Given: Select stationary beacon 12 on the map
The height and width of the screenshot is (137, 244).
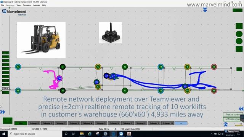Looking at the screenshot, I should (x=161, y=91).
